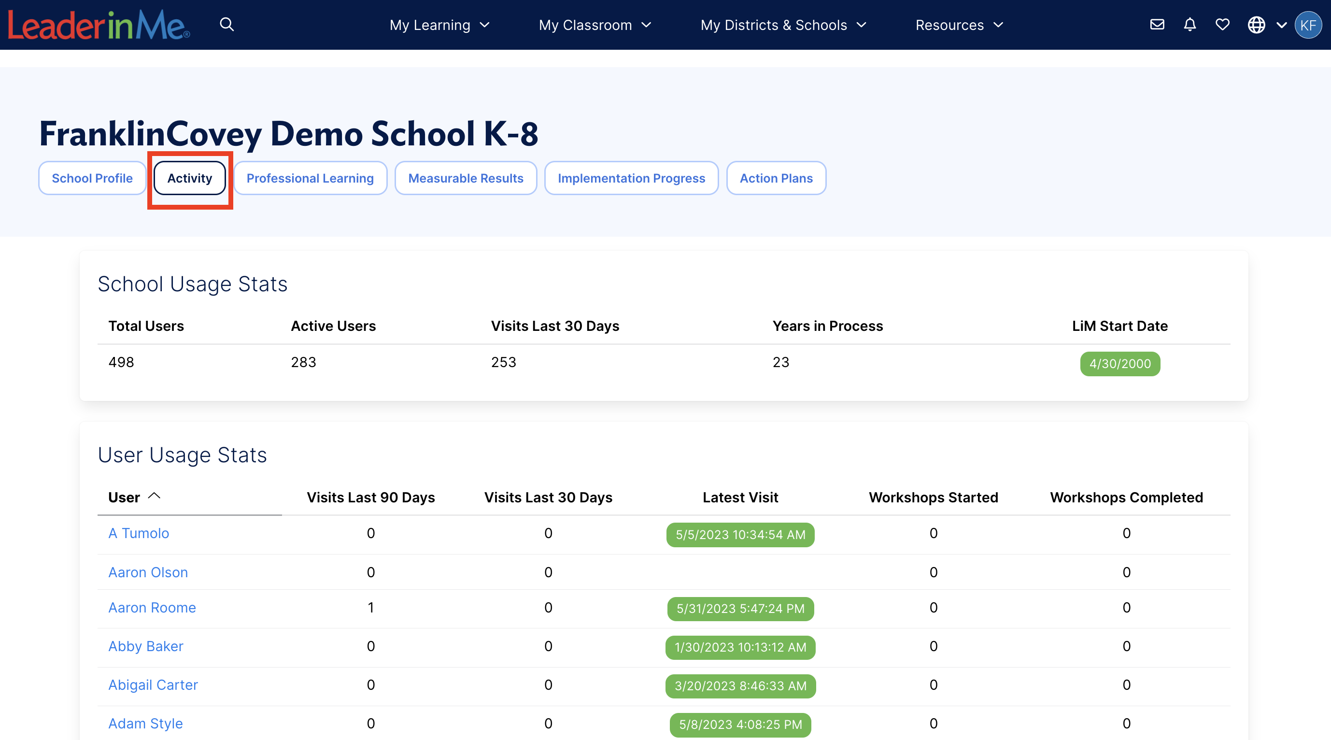Switch to Professional Learning tab

click(310, 178)
